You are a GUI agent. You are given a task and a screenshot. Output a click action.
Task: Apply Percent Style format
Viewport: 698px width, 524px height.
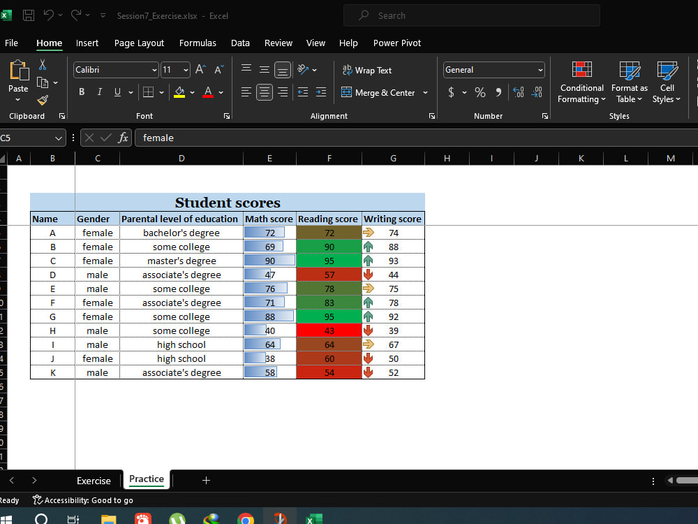[x=480, y=92]
